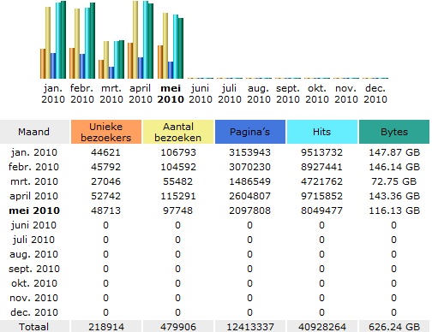432x332 pixels.
Task: Click visits value 104592
Action: click(178, 167)
